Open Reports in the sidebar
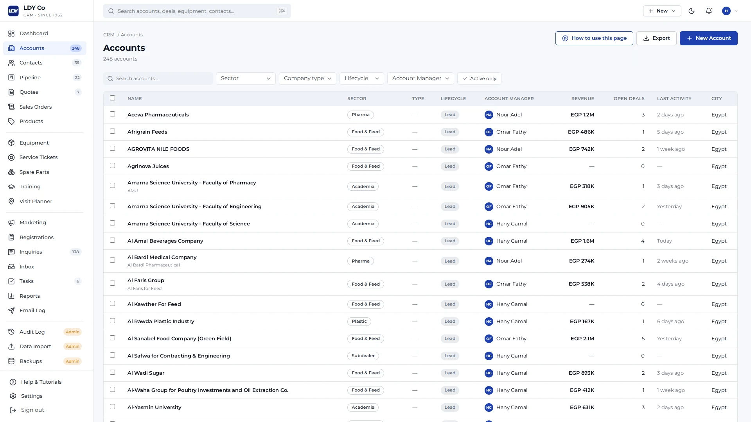The height and width of the screenshot is (422, 751). click(x=45, y=296)
